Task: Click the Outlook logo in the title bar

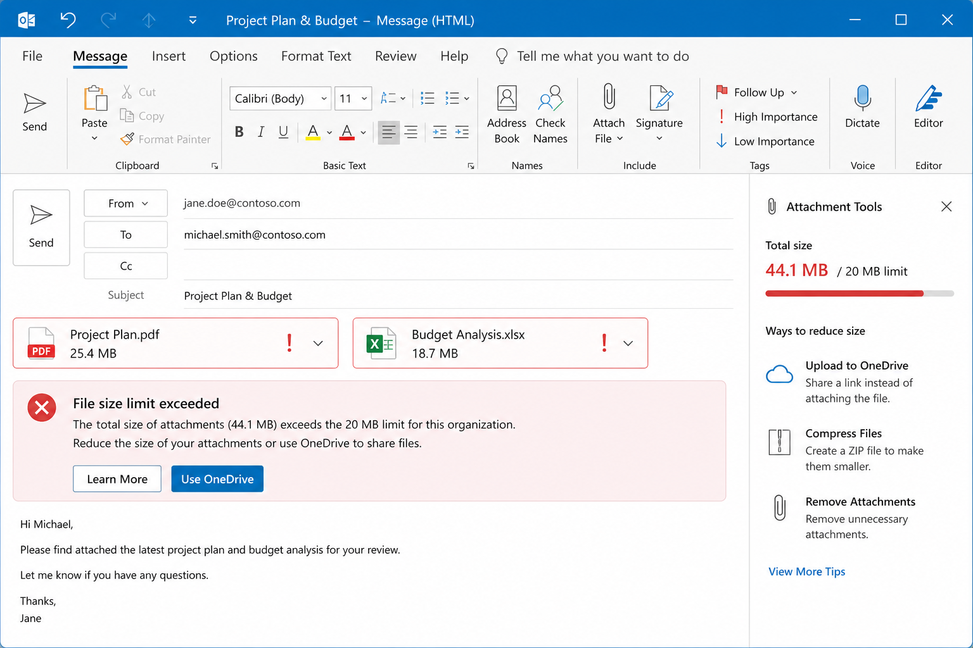Action: 27,20
